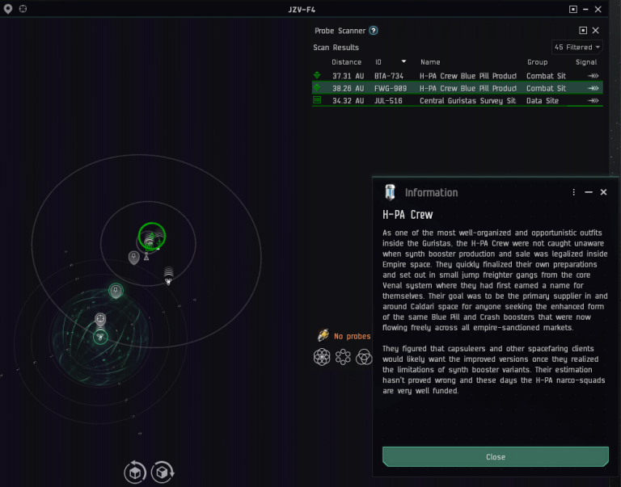
Task: Open the 45 Filtered dropdown
Action: [577, 47]
